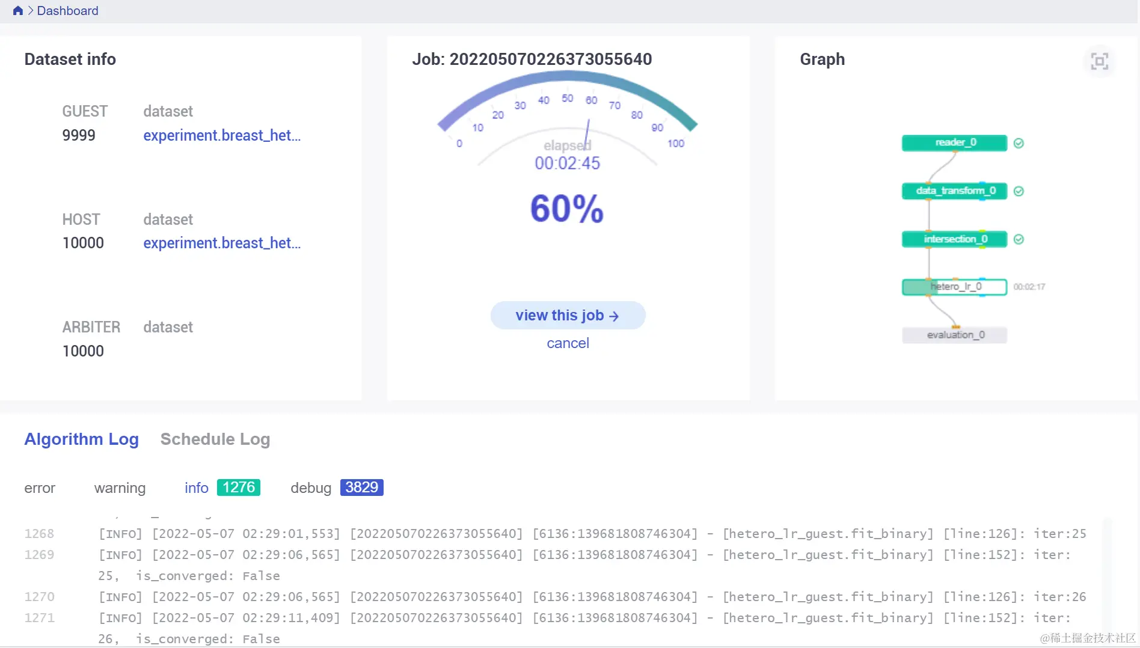Switch to the Algorithm Log tab
Screen dimensions: 1140x648
pos(81,439)
